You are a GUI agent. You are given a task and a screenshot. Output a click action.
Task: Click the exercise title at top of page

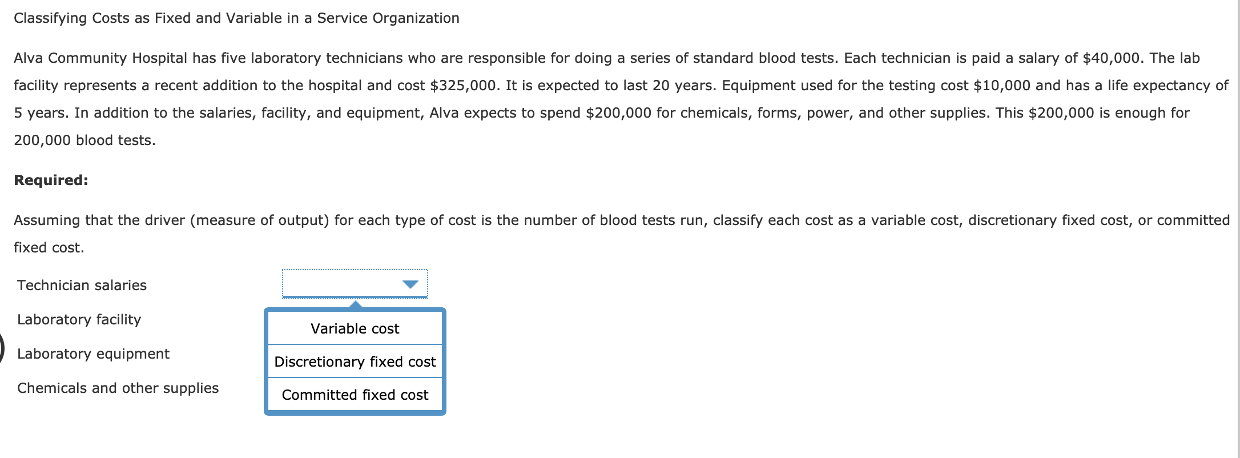pyautogui.click(x=236, y=18)
